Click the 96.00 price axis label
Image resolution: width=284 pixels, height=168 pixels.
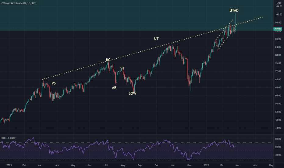pos(279,23)
